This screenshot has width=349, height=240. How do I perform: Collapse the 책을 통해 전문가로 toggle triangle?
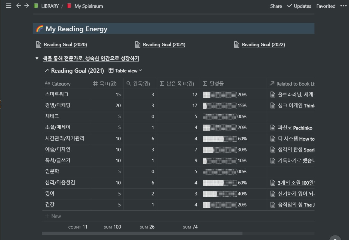pyautogui.click(x=37, y=59)
